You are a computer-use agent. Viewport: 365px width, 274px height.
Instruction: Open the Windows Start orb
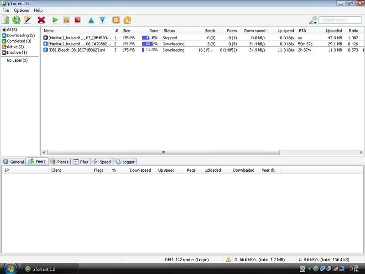10,269
